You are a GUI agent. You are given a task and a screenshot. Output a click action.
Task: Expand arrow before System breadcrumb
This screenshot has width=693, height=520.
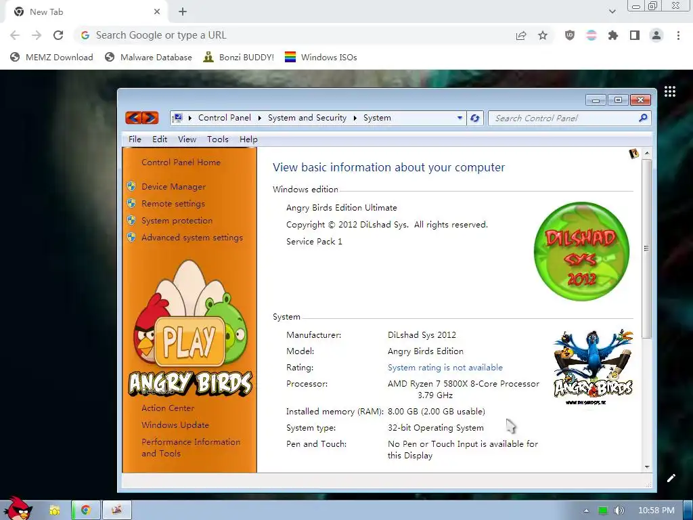[355, 118]
